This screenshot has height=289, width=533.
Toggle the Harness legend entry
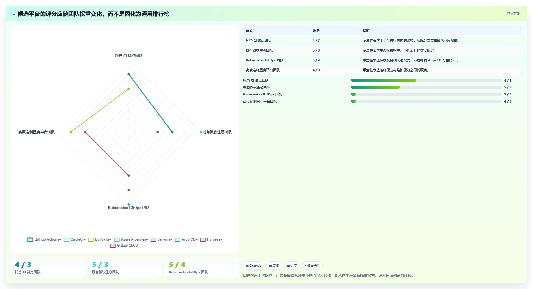(211, 239)
